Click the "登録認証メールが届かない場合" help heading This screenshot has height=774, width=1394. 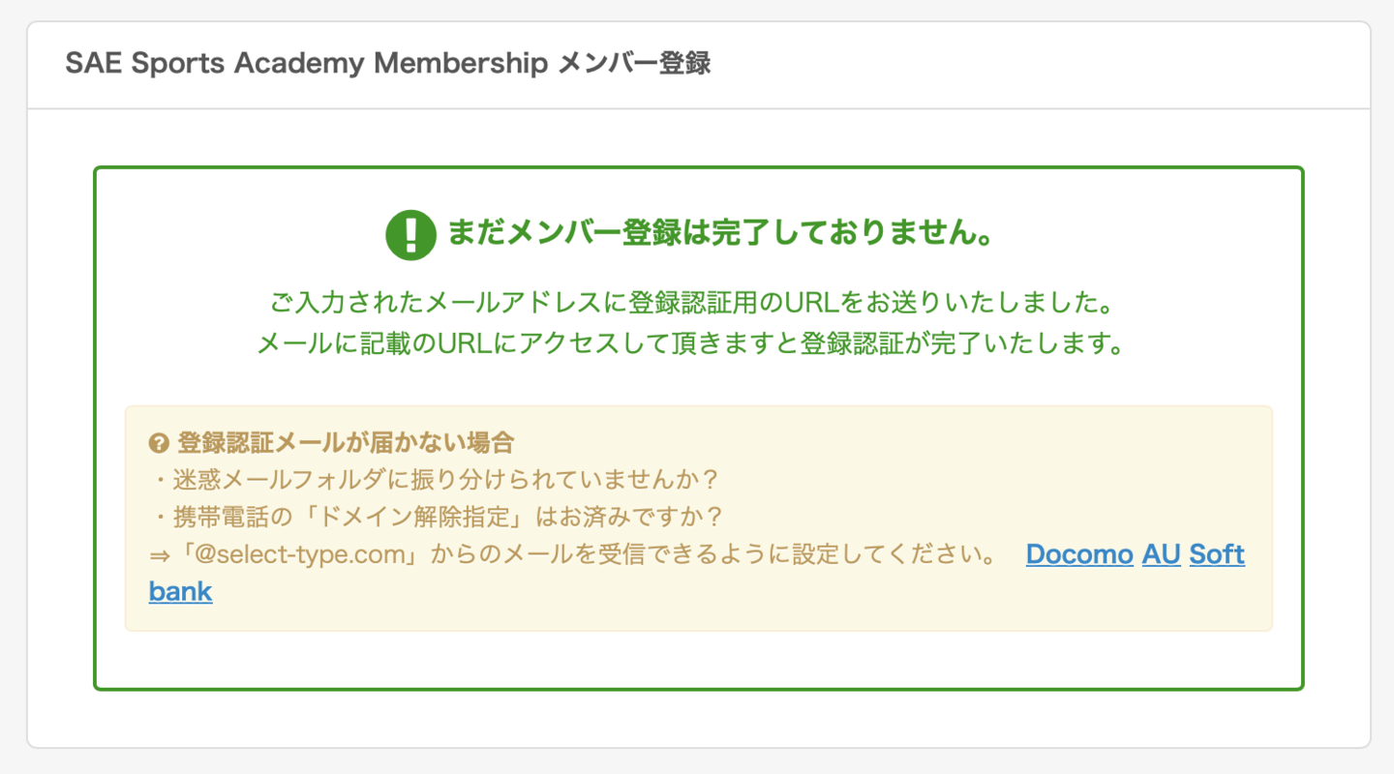tap(345, 444)
